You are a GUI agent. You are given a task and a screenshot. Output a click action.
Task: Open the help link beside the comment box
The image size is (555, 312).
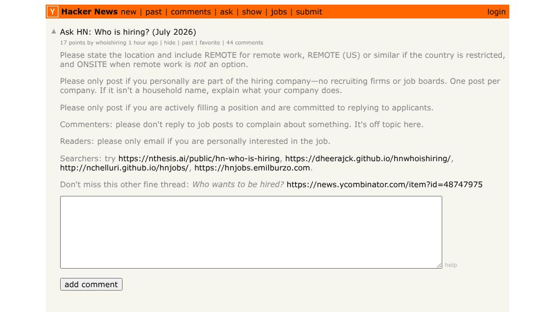450,265
